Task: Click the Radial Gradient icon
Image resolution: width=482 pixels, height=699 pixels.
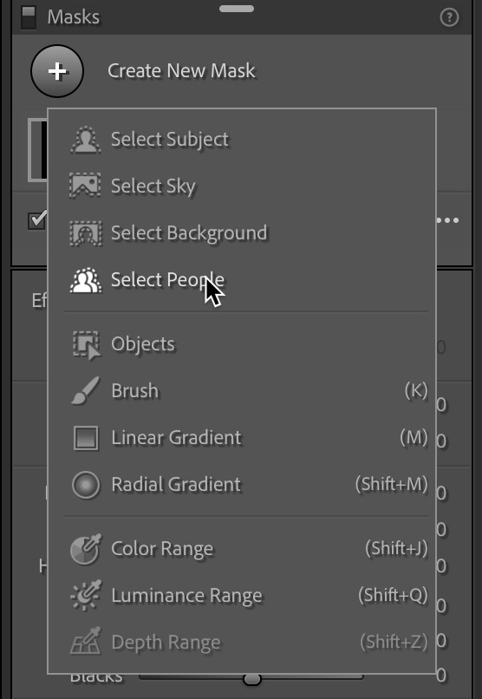Action: tap(86, 485)
